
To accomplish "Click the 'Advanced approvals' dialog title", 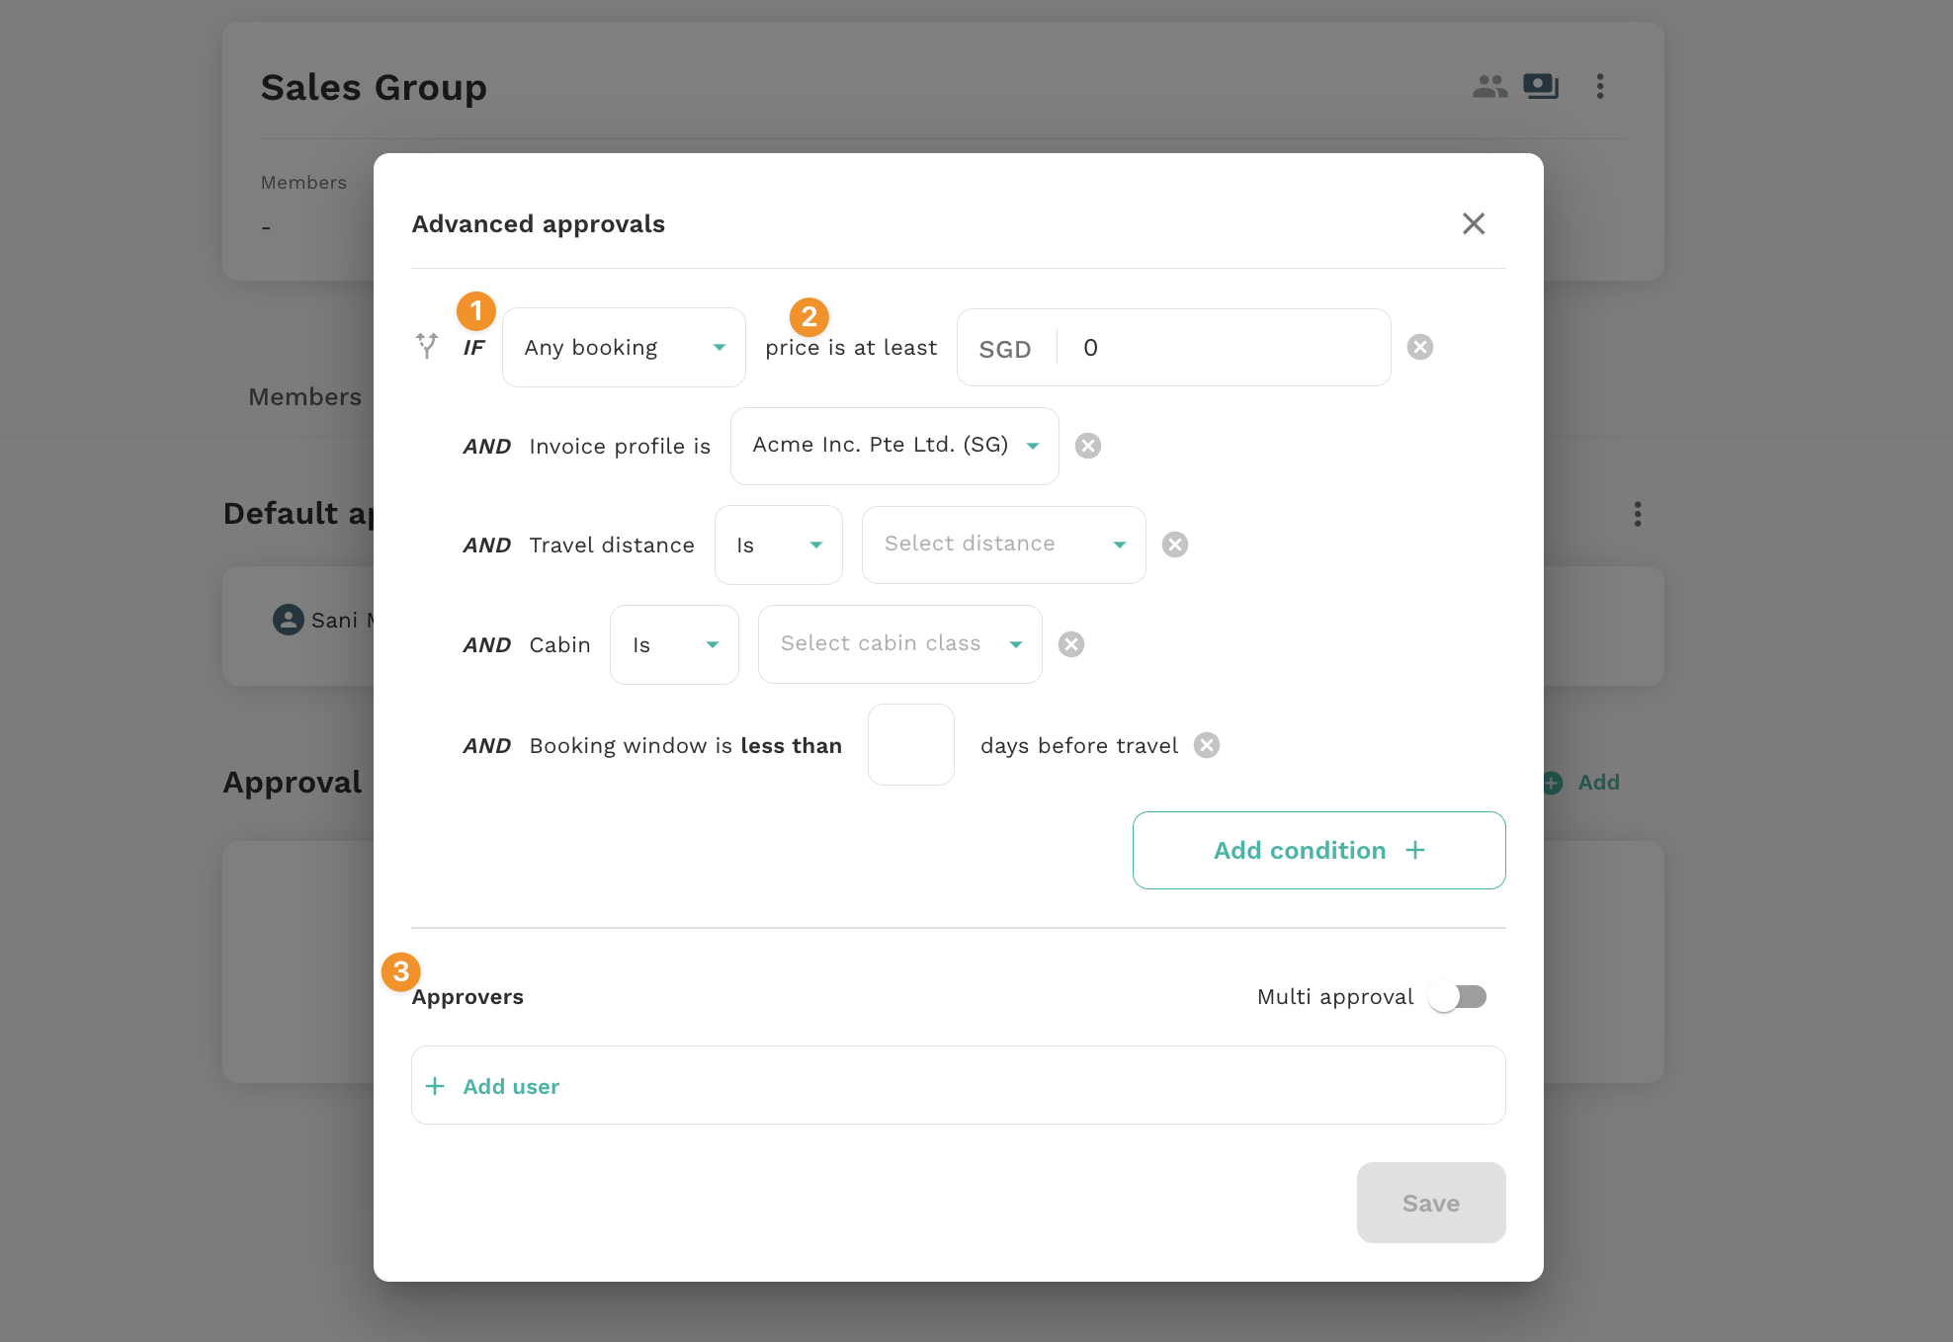I will pos(538,224).
